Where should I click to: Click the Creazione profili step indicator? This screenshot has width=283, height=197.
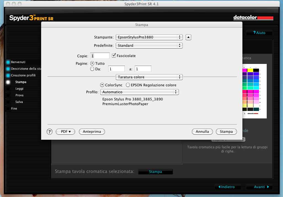coord(8,76)
